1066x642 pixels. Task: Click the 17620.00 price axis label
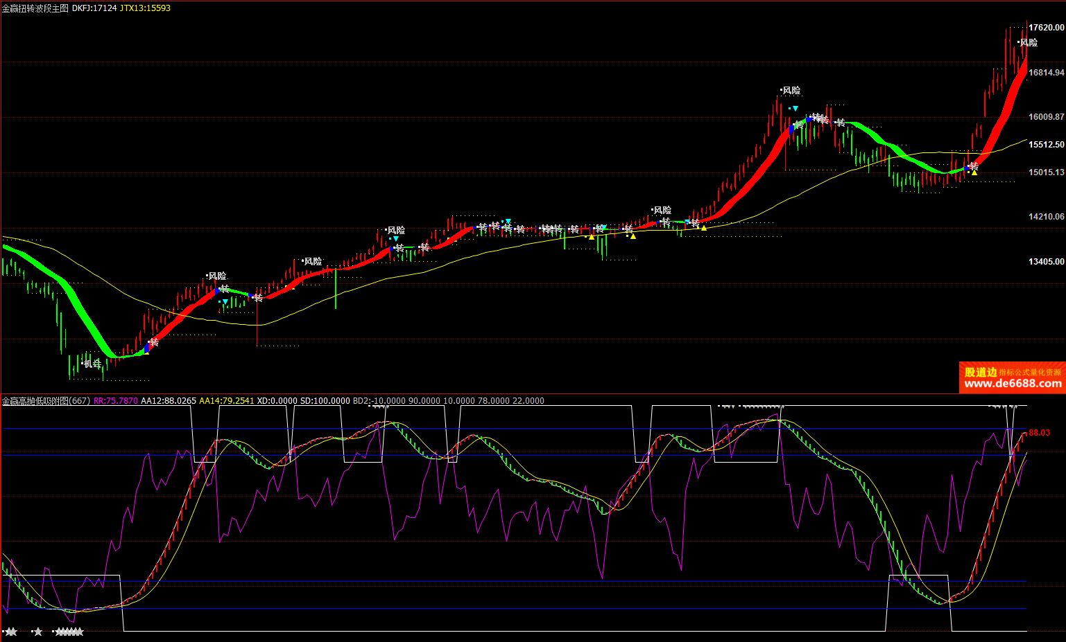[x=1046, y=28]
